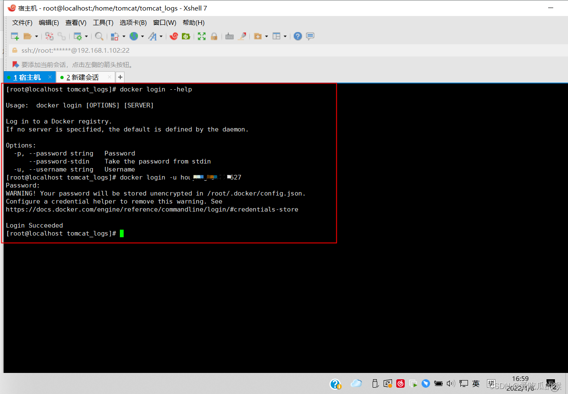568x394 pixels.
Task: Open the 查看(V) menu
Action: (76, 23)
